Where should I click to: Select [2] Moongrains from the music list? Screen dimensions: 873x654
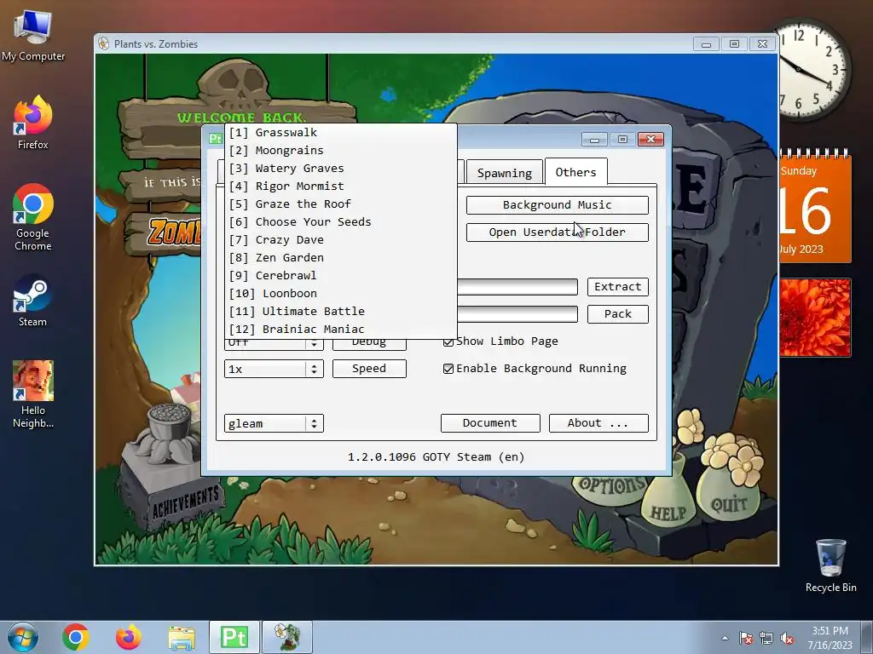pyautogui.click(x=340, y=150)
